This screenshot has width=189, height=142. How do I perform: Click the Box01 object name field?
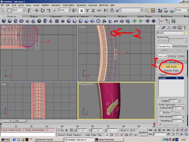pos(170,33)
